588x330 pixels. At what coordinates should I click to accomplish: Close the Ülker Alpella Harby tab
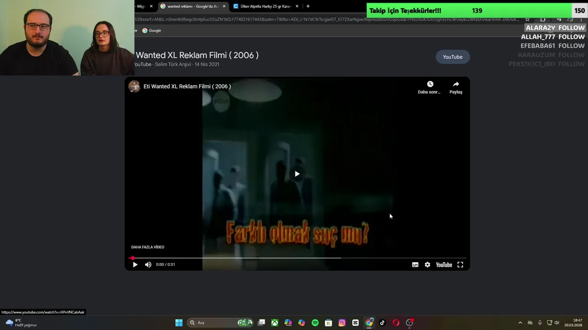pos(297,6)
